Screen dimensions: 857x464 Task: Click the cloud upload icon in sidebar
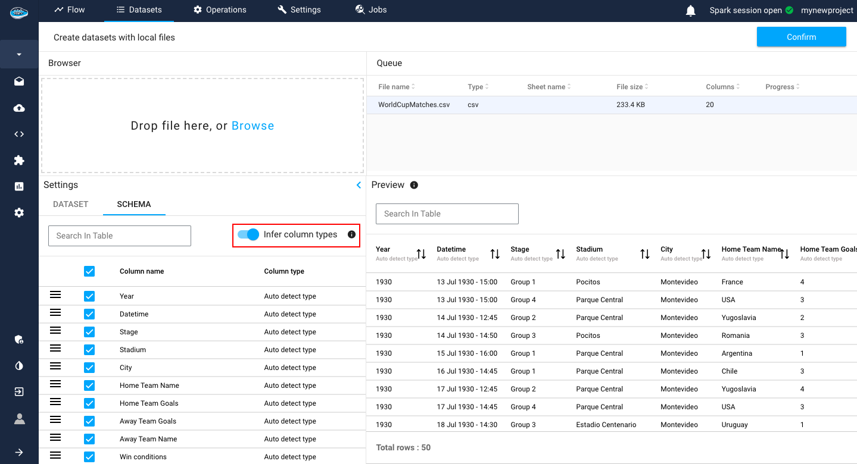coord(19,108)
